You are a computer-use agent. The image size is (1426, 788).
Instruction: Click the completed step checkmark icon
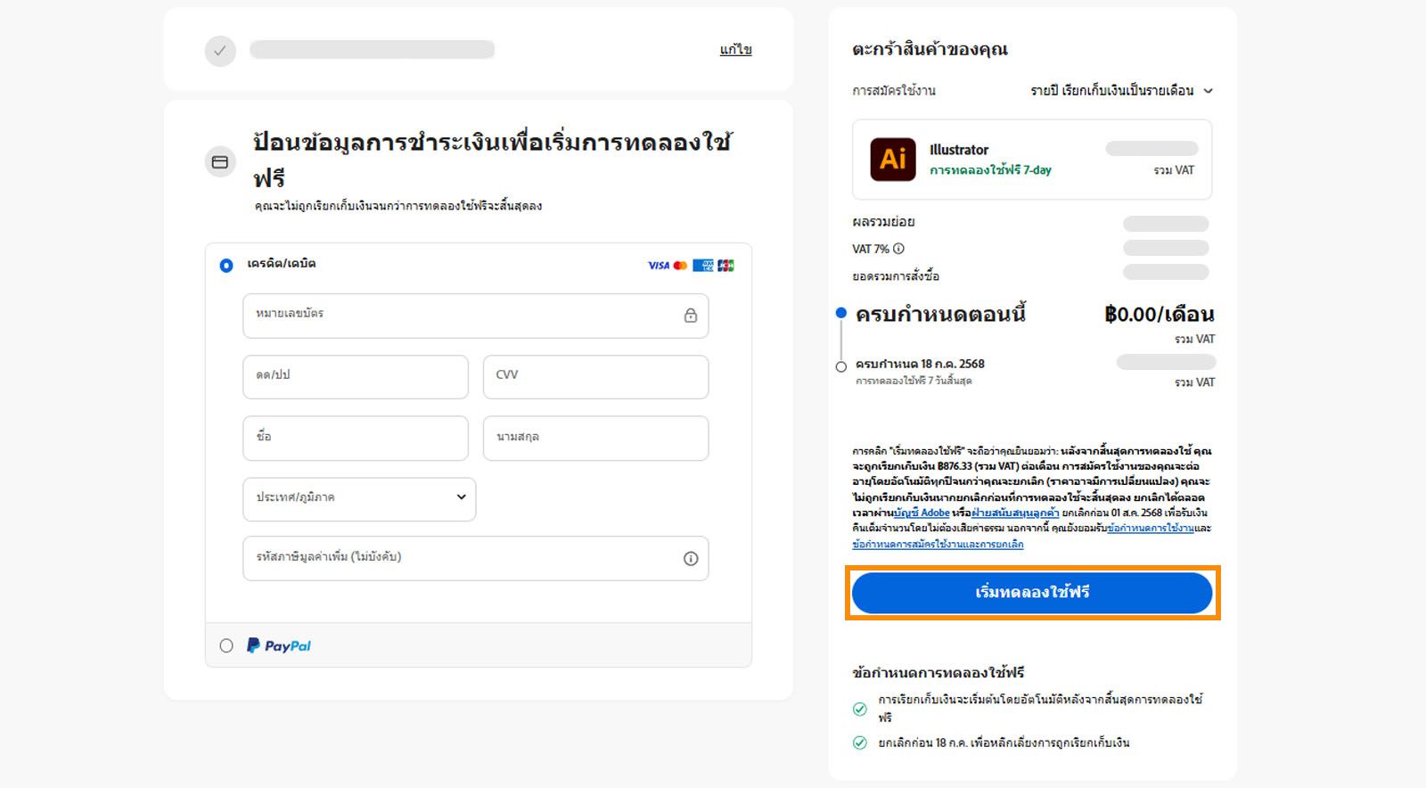(x=220, y=51)
